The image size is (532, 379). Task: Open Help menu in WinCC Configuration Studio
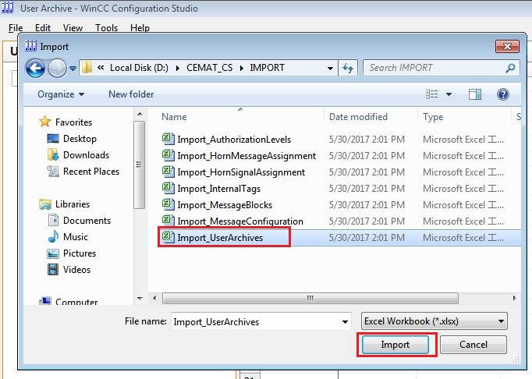(140, 28)
